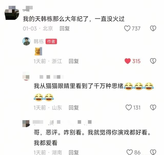The width and height of the screenshot is (164, 155).
Task: Dislike the Hunan comment via broken heart
Action: (x=153, y=152)
